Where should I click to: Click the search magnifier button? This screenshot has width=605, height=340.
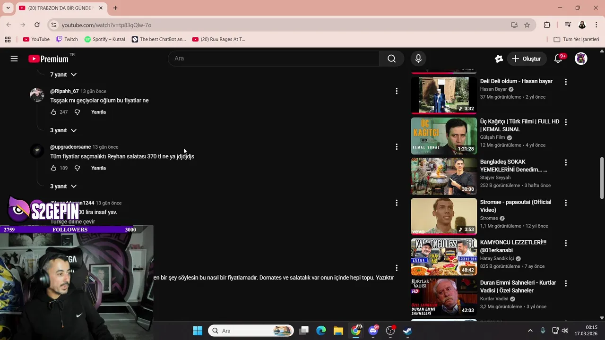coord(391,59)
